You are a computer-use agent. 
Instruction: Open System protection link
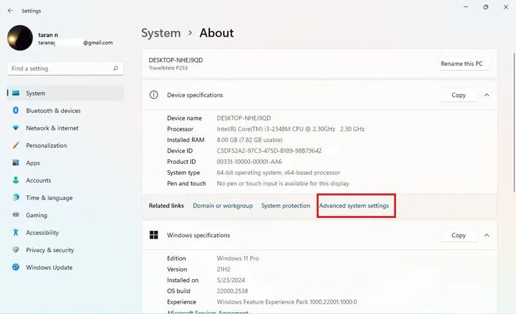(x=286, y=206)
